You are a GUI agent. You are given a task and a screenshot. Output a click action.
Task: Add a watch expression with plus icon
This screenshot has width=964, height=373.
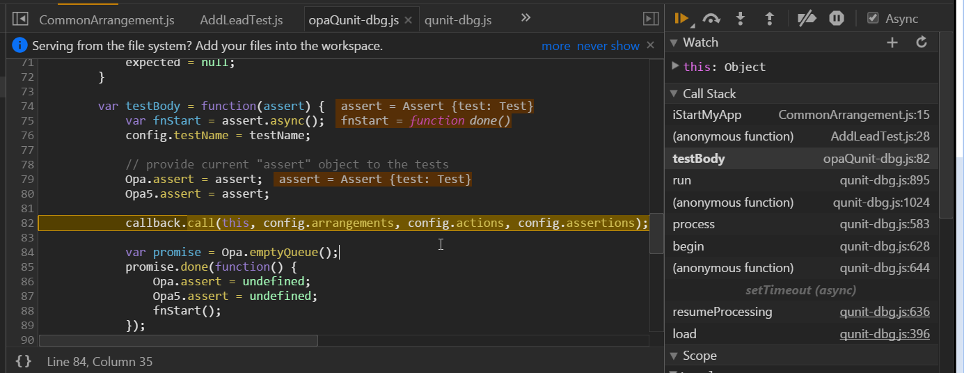892,42
